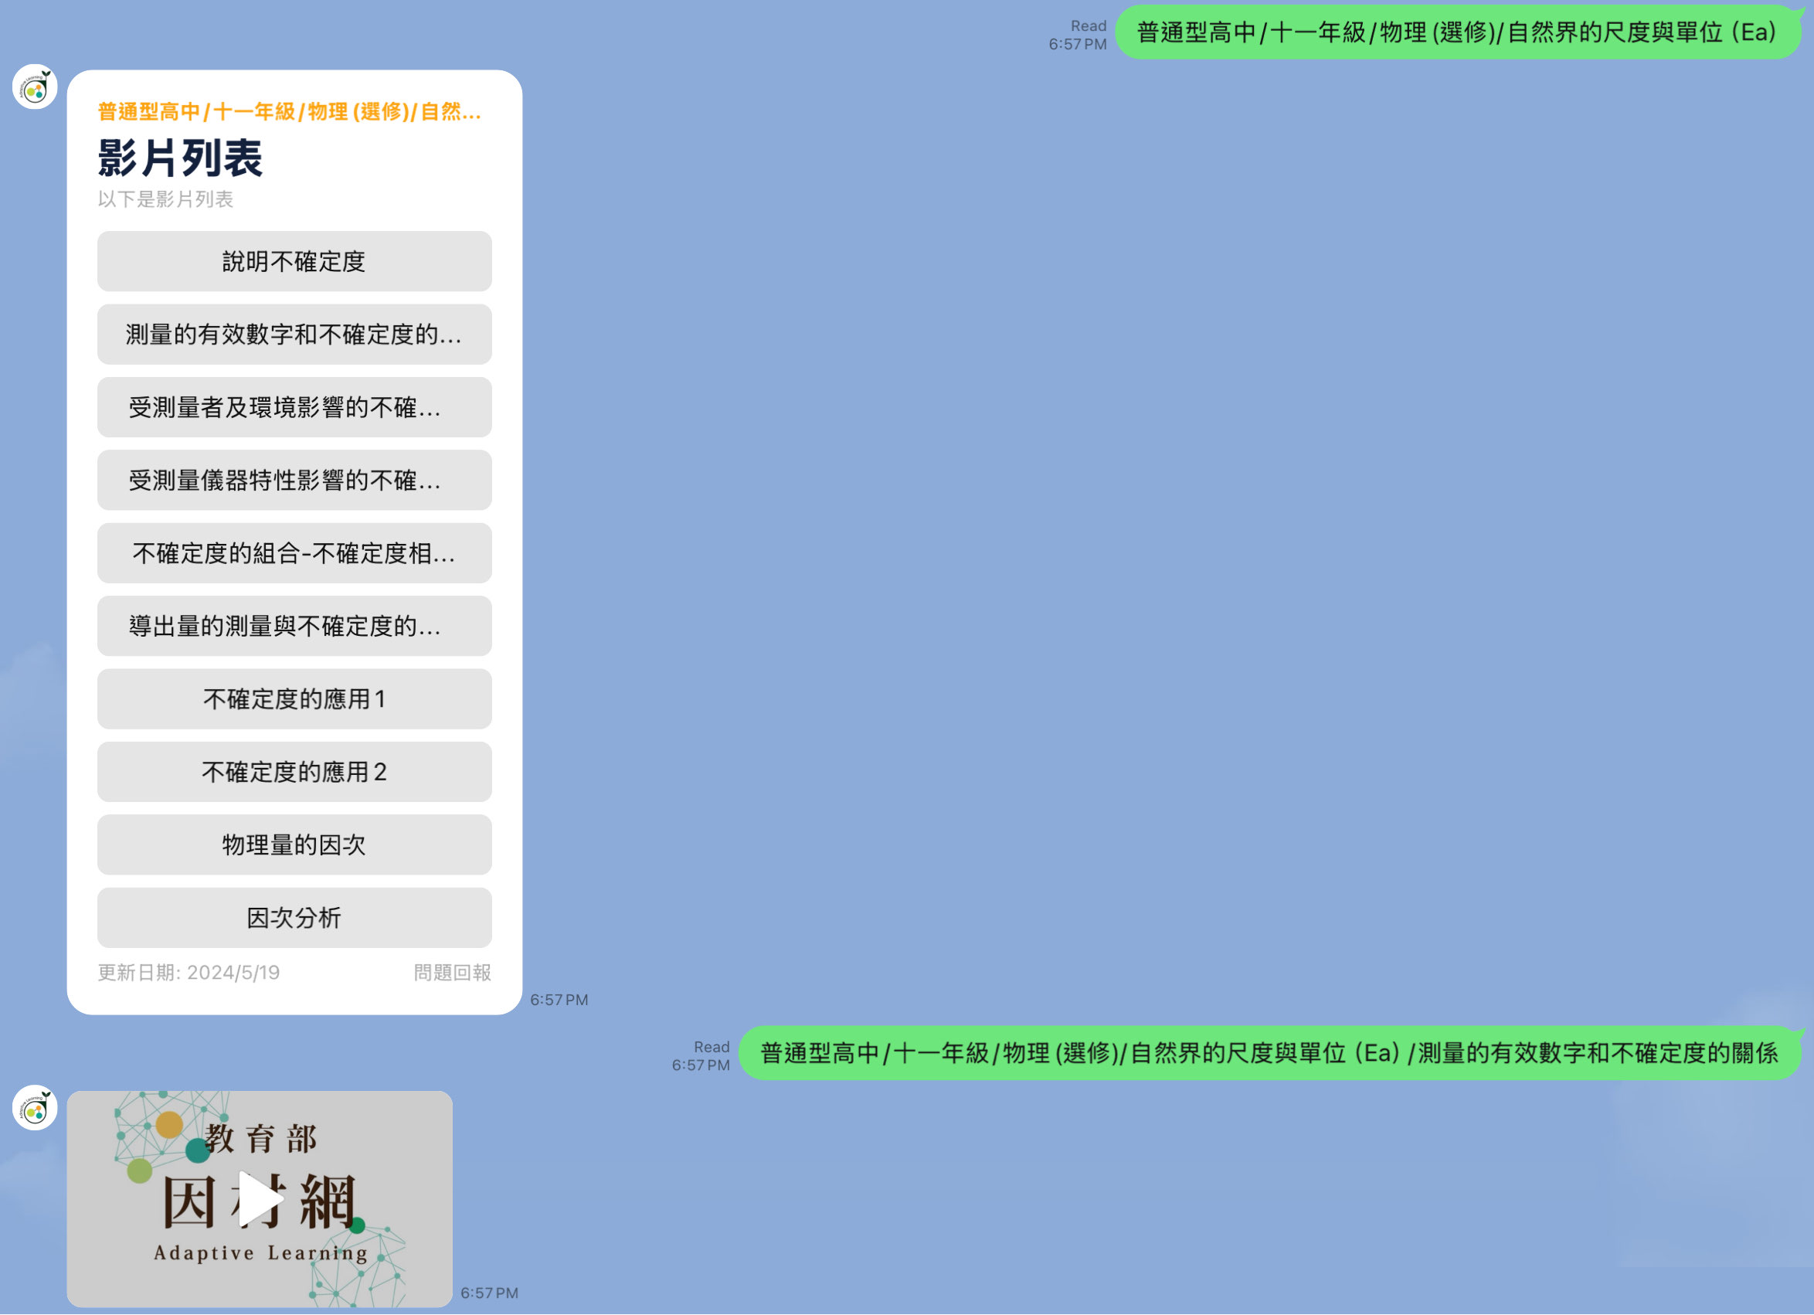Click the 因材網 Adaptive Learning video thumbnail
The width and height of the screenshot is (1814, 1315).
pos(260,1200)
